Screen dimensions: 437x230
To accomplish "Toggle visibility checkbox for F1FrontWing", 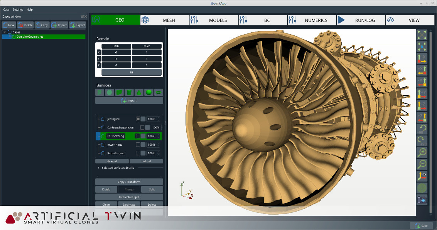I will (138, 136).
